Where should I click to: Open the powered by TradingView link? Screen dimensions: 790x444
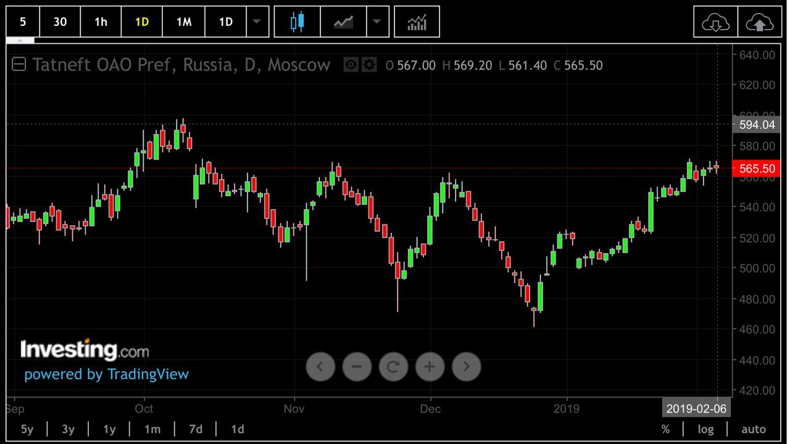(107, 374)
